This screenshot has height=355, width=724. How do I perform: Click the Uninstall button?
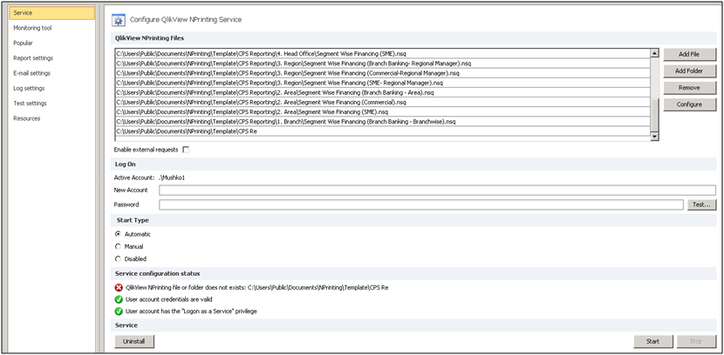134,341
